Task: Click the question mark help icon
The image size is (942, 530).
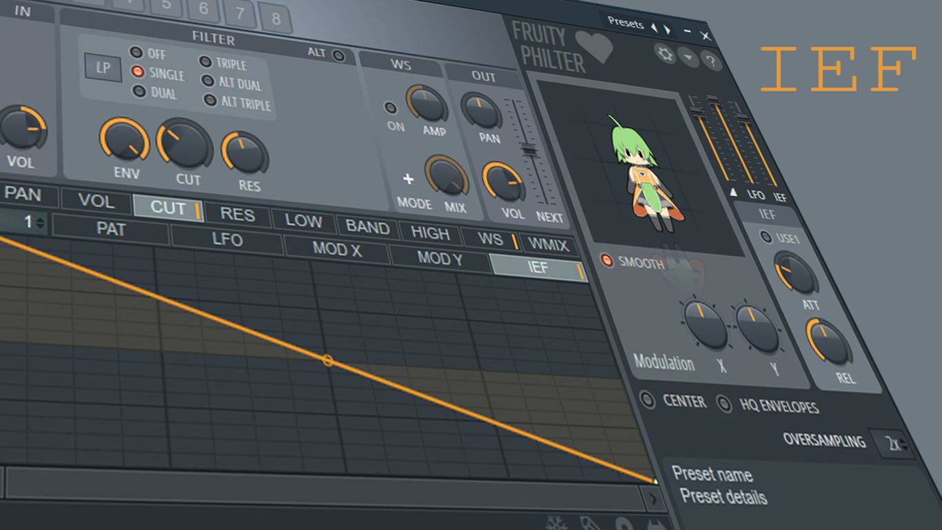Action: [712, 62]
